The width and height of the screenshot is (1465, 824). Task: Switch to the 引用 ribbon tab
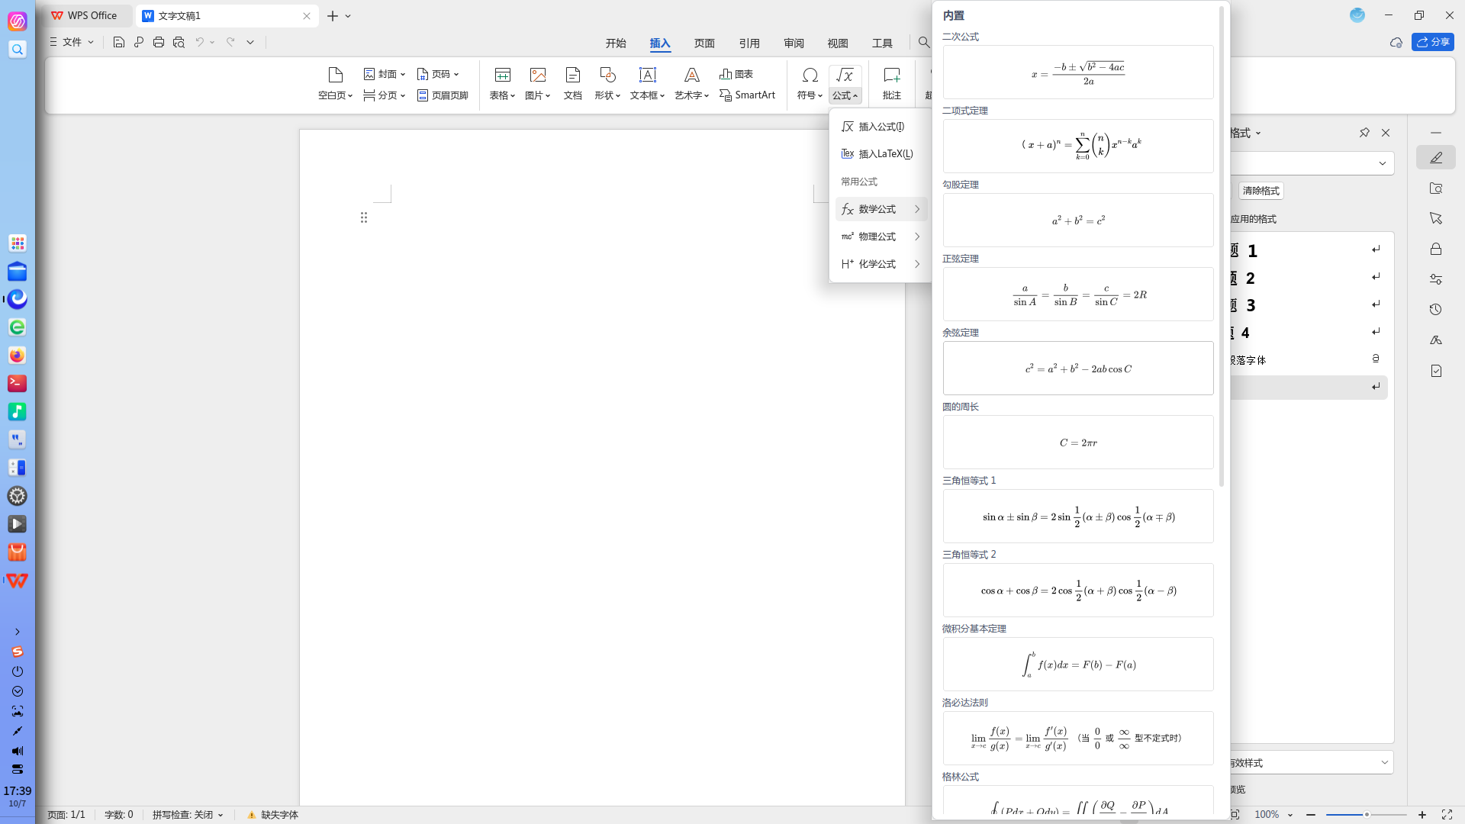(x=749, y=43)
